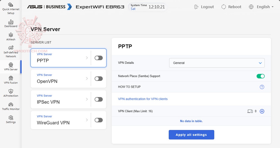Click the HOW TO SETUP label
This screenshot has width=280, height=148.
[129, 87]
